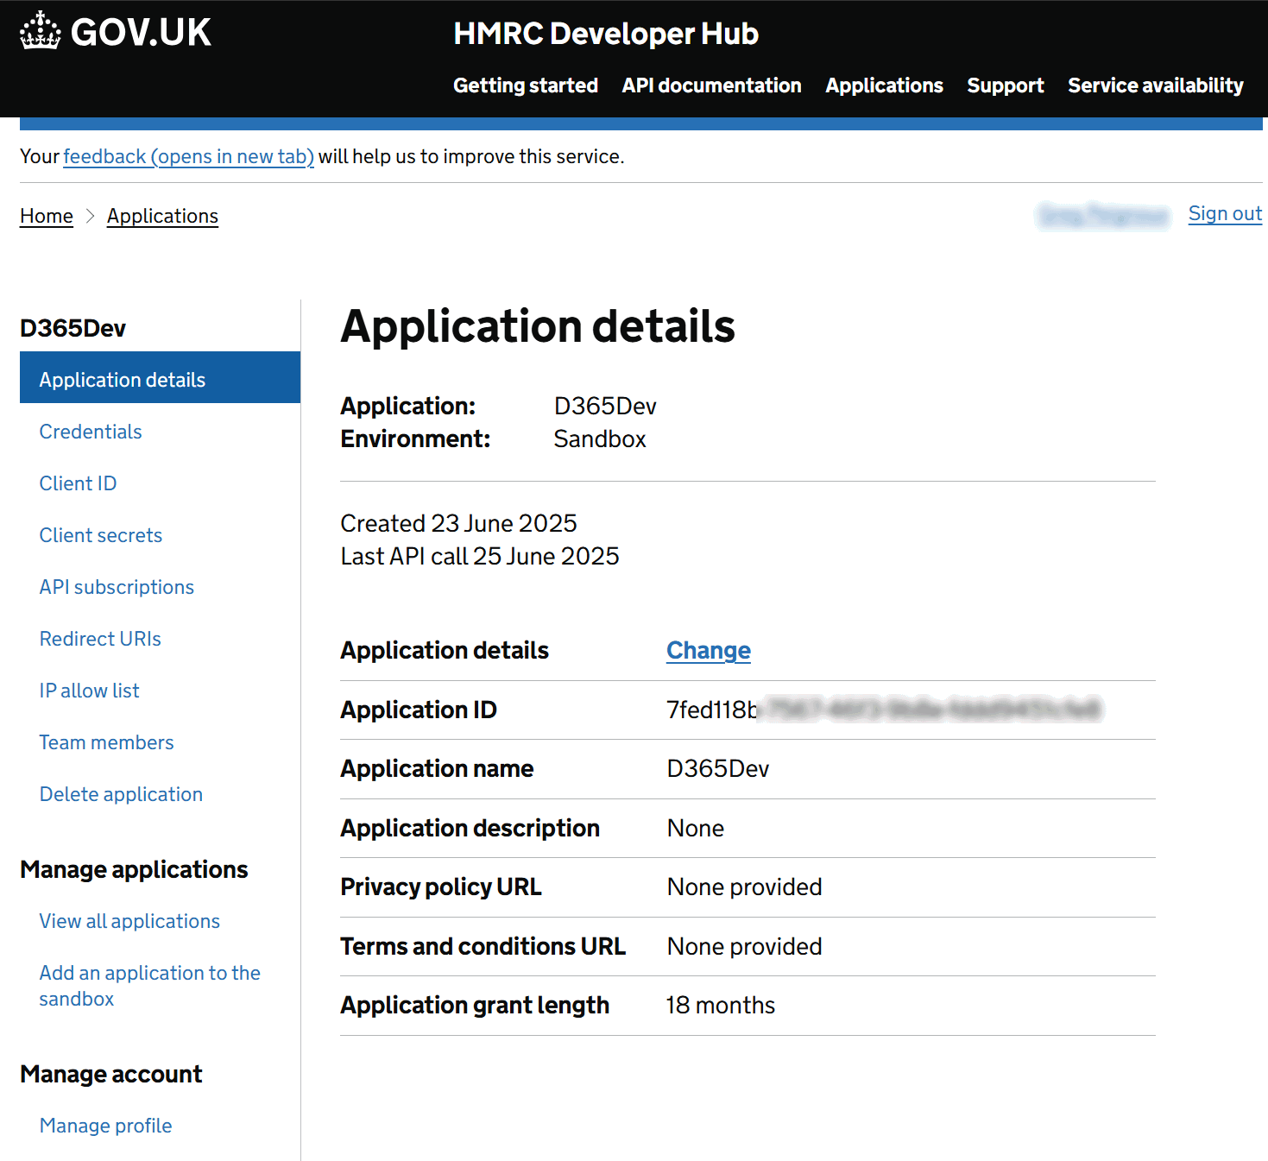Add an application to the sandbox
Screen dimensions: 1268x1161
point(149,986)
